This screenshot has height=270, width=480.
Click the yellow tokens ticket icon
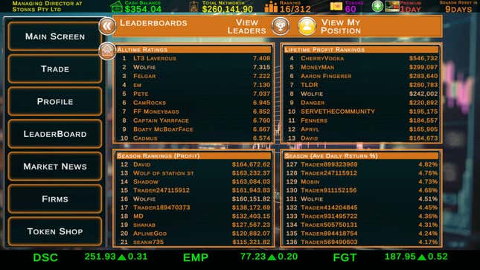point(336,7)
